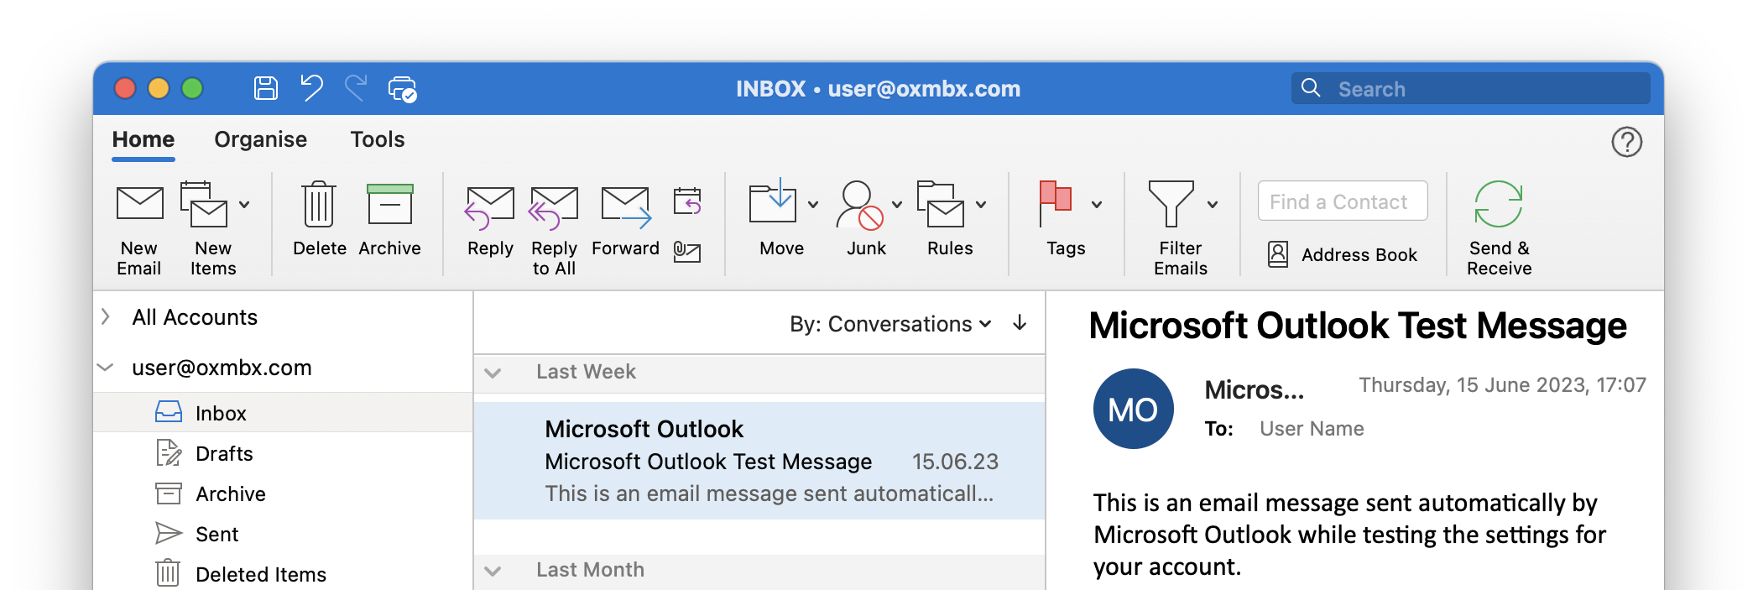Viewport: 1758px width, 590px height.
Task: Forward the selected email
Action: (625, 208)
